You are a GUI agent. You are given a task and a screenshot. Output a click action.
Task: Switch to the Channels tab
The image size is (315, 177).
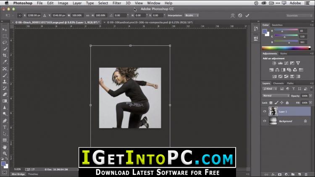coord(278,83)
